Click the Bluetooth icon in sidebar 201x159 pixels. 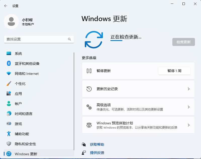9,63
